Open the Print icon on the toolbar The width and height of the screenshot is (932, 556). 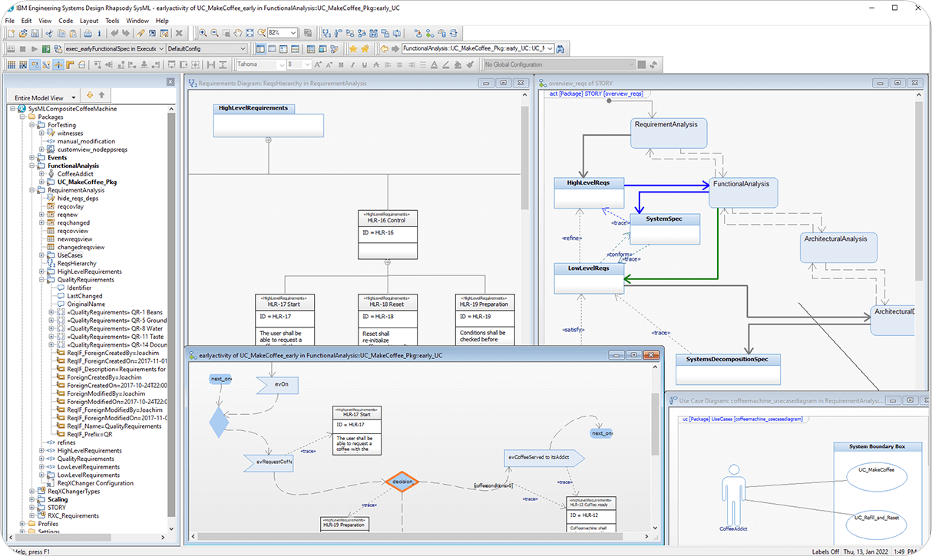[x=88, y=33]
